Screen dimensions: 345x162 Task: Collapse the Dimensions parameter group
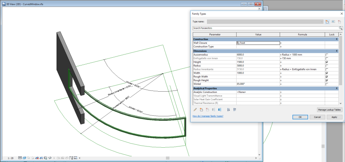pyautogui.click(x=337, y=51)
